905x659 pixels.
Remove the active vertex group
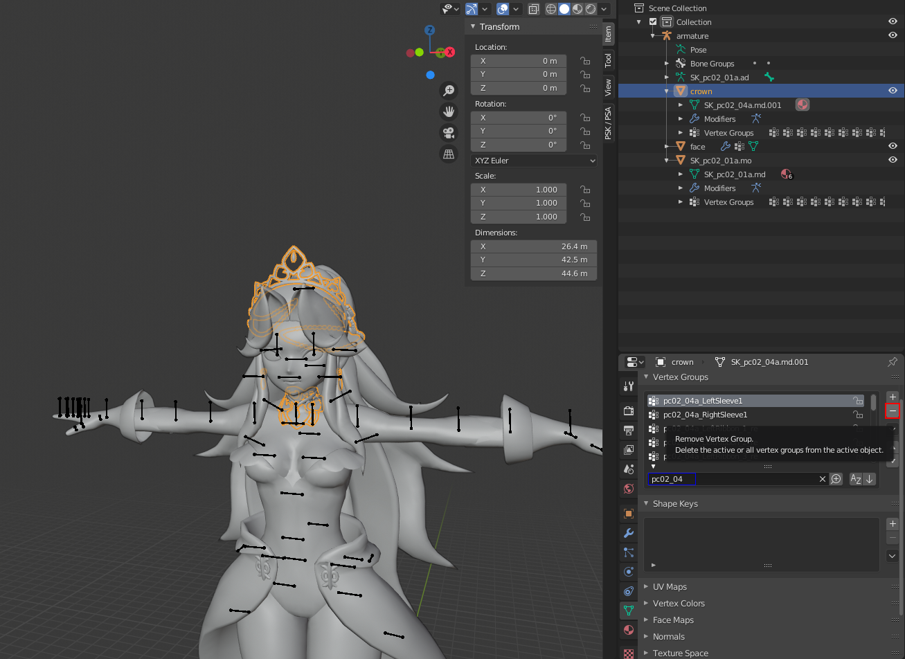click(893, 411)
